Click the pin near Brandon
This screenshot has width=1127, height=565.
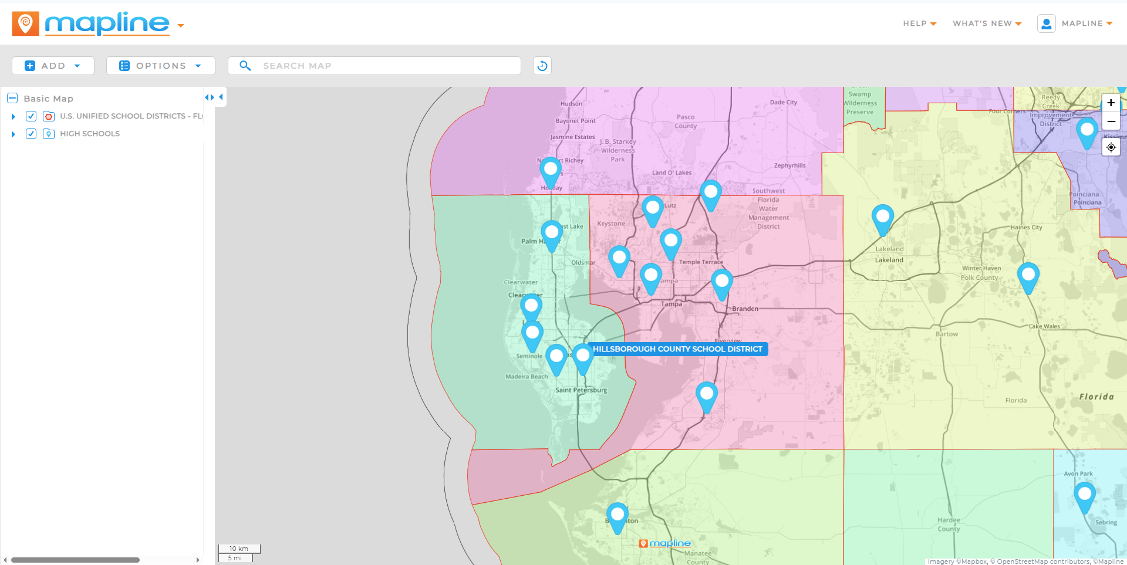722,285
